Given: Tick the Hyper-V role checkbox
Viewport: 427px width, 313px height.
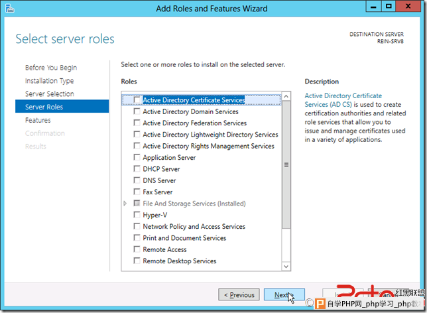Looking at the screenshot, I should click(x=137, y=215).
